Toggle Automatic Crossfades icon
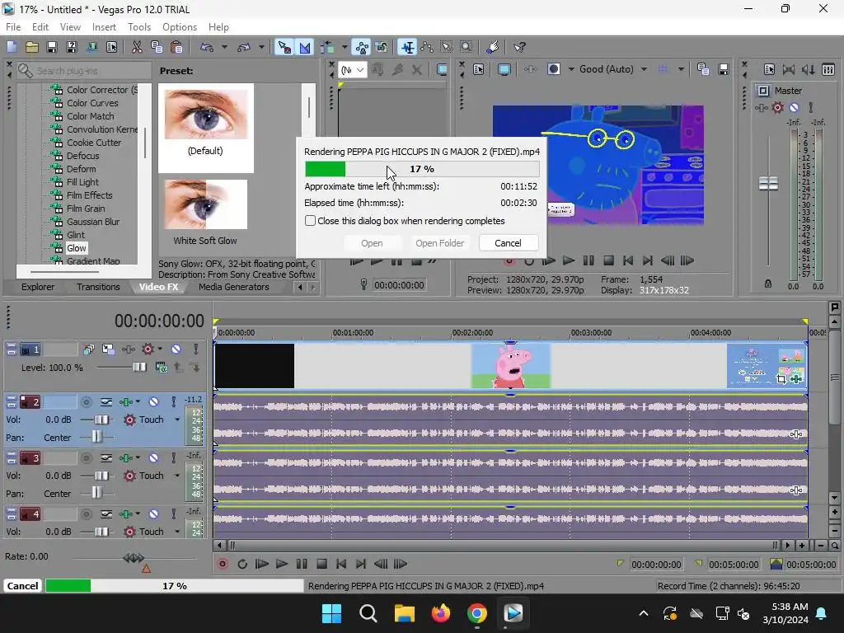844x633 pixels. (305, 47)
